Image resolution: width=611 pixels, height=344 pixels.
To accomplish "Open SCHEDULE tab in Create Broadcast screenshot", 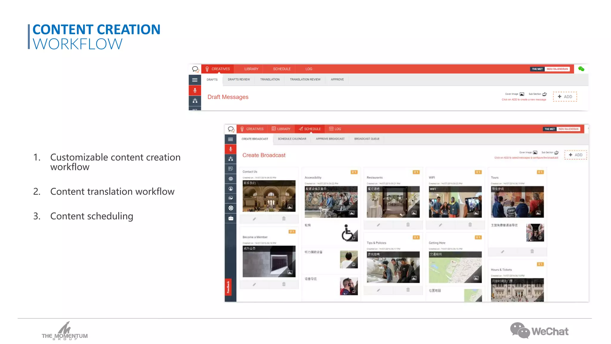I will click(310, 129).
